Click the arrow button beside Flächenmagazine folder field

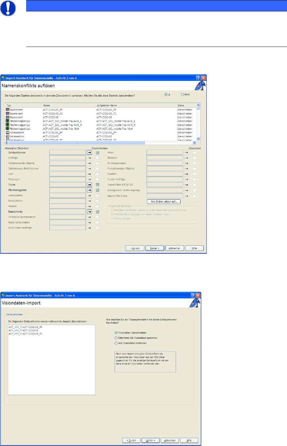[x=89, y=190]
